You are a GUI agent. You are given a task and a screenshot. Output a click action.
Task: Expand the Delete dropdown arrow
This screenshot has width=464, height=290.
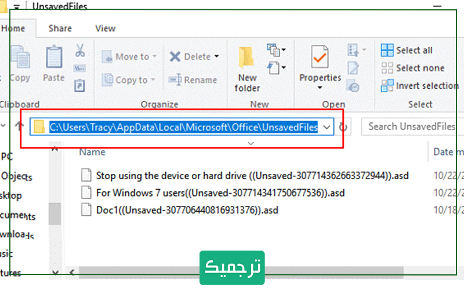coord(216,56)
